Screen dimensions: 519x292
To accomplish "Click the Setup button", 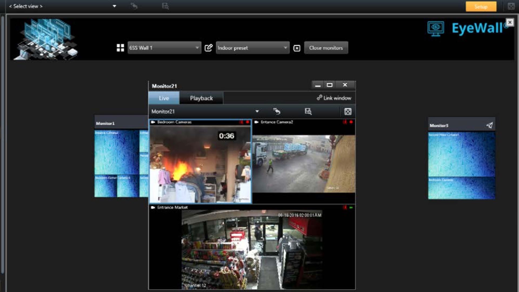I will [x=481, y=6].
